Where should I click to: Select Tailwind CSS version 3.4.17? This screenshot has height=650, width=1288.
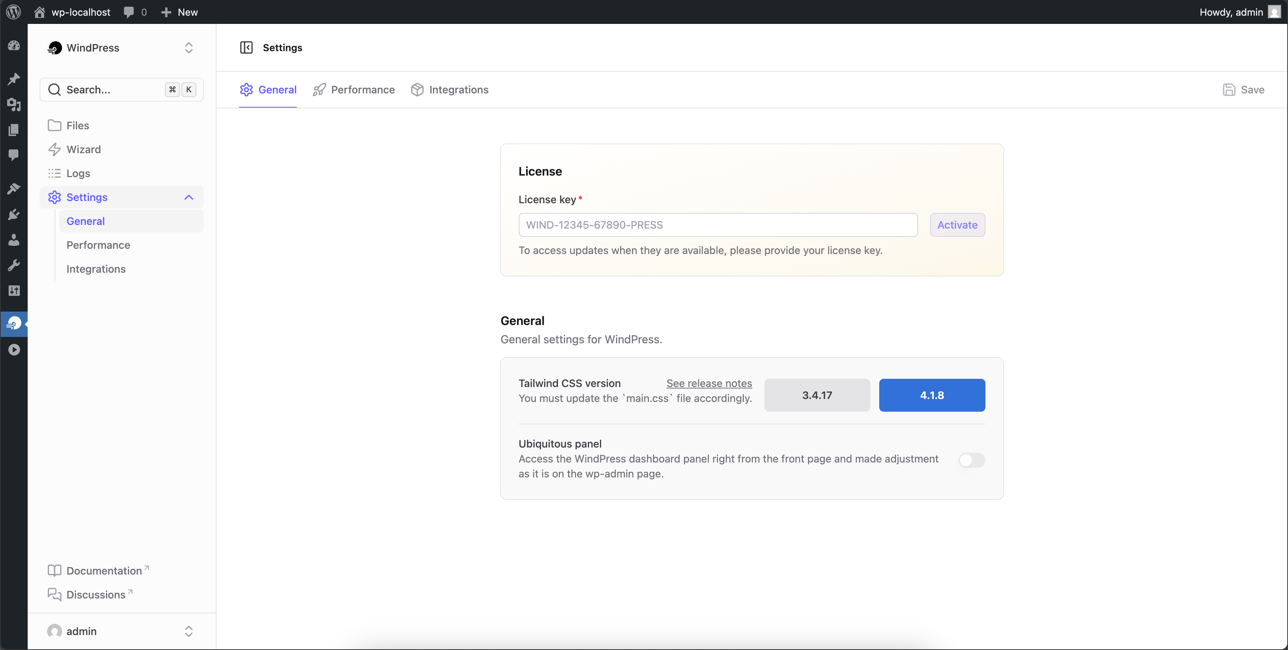[x=817, y=395]
